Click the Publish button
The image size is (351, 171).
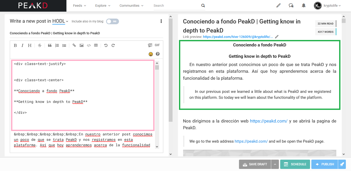[324, 164]
